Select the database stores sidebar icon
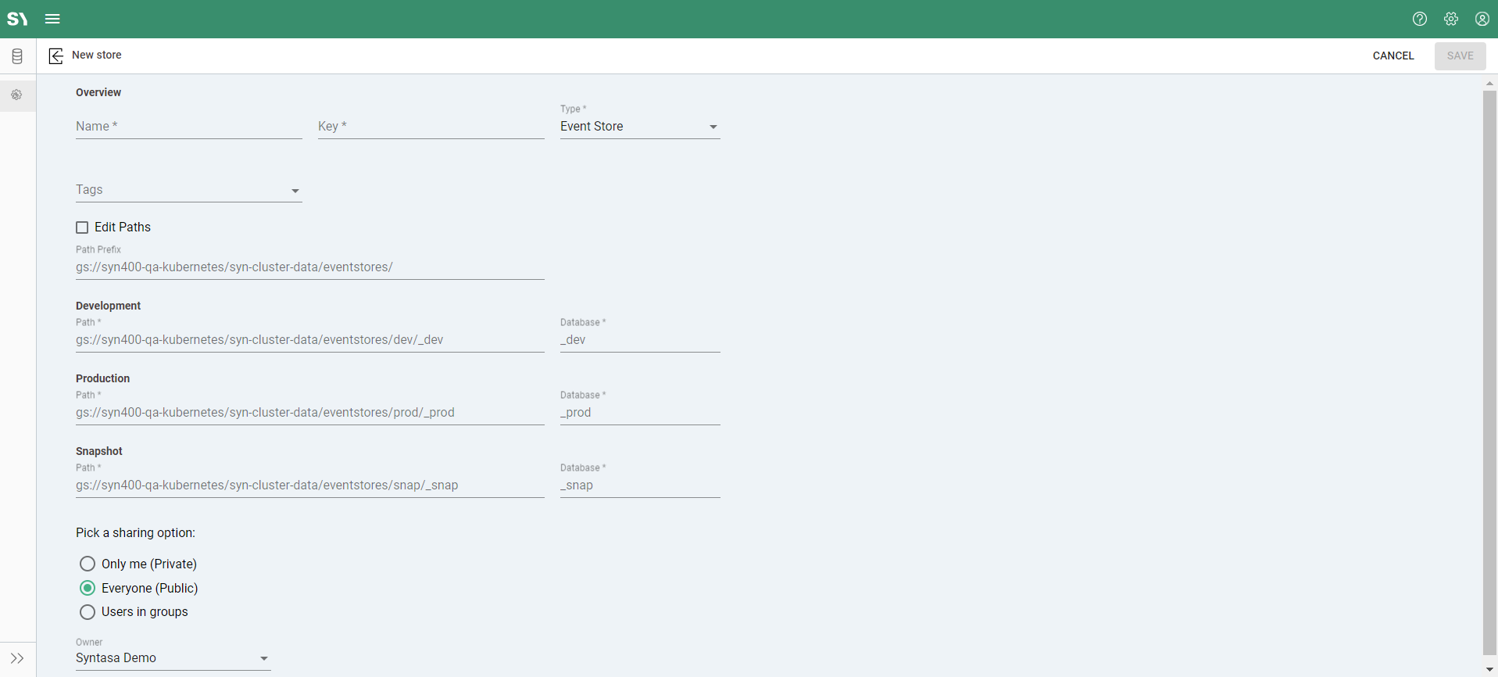Viewport: 1498px width, 677px height. click(x=17, y=56)
